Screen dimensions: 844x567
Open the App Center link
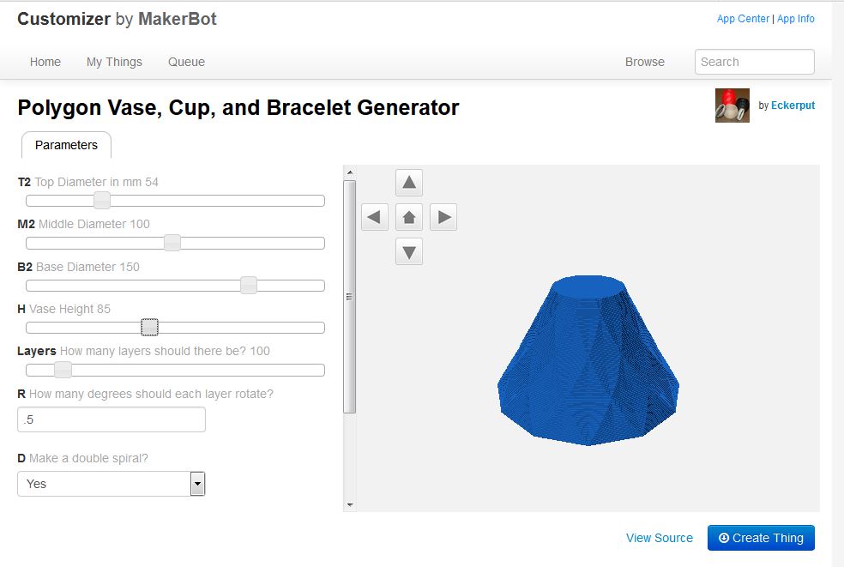743,19
